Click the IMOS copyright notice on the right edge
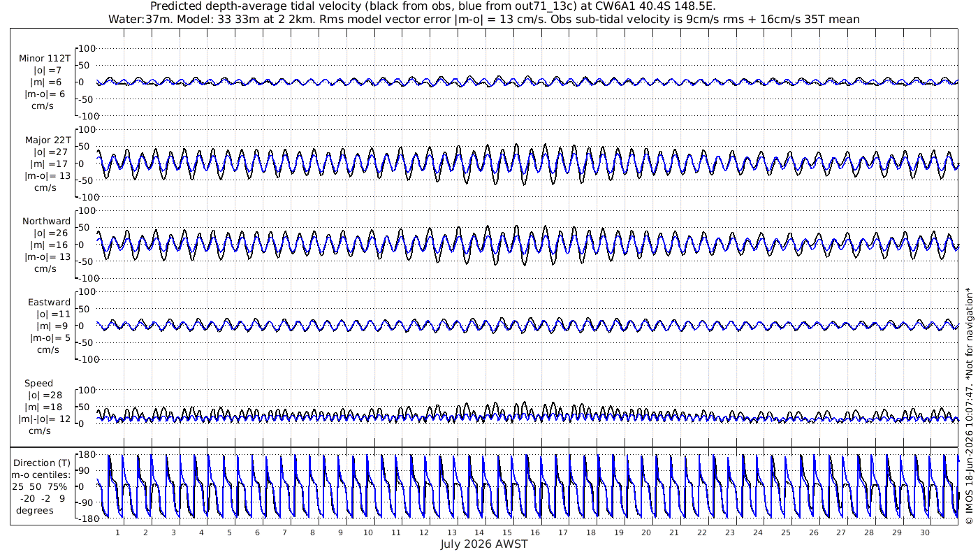Screen dimensions: 978x559 969,405
